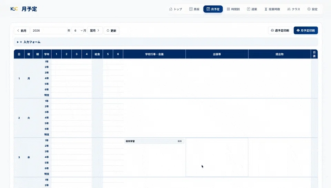Open the 時間割 timetable tab

click(x=233, y=9)
